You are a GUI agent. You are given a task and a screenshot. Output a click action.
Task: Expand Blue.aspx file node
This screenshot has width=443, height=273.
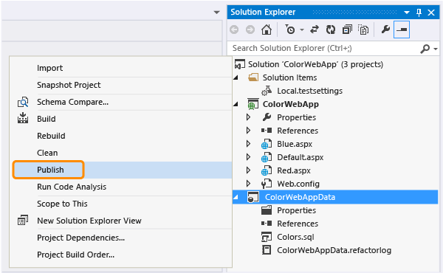pos(249,144)
